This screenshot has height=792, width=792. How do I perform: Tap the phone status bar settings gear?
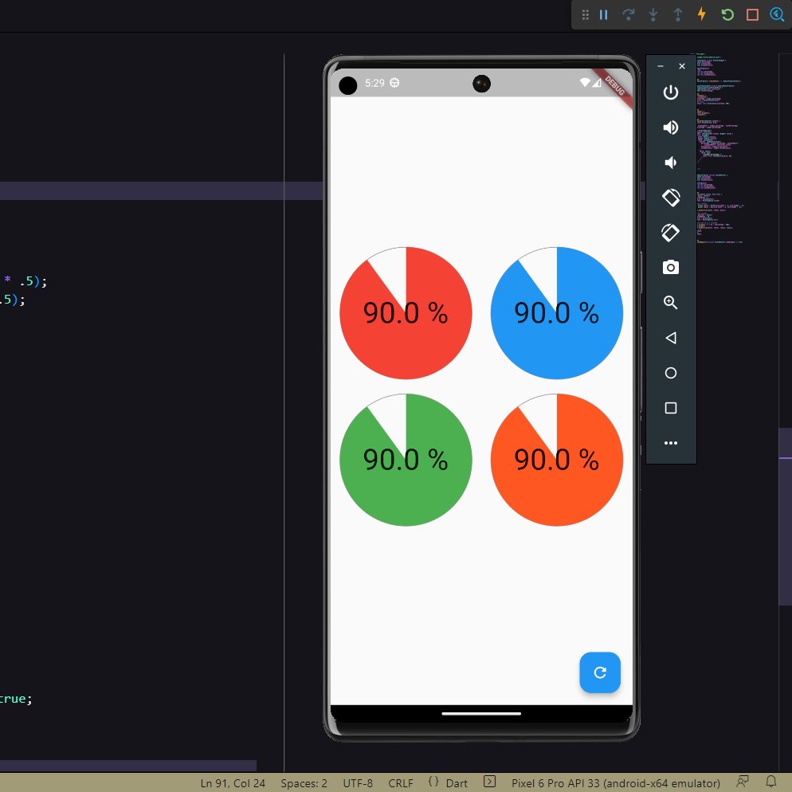point(394,83)
